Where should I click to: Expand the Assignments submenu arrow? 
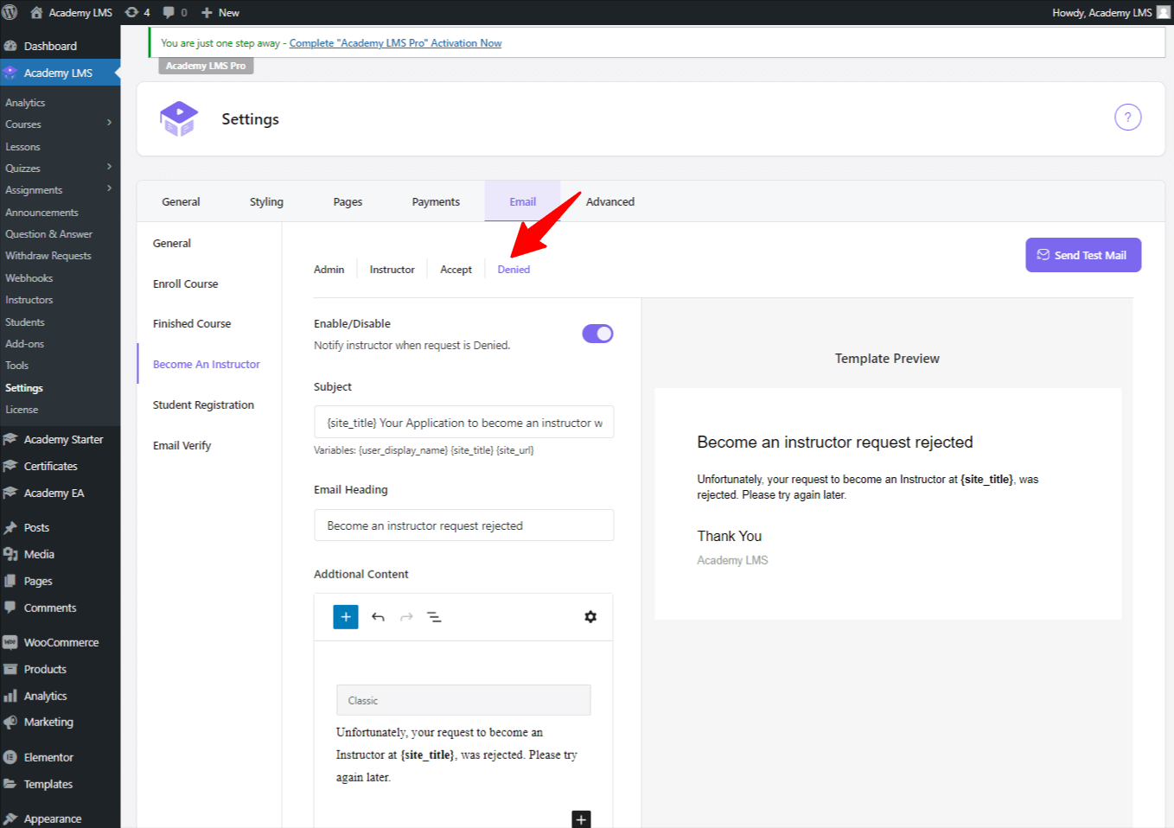109,188
